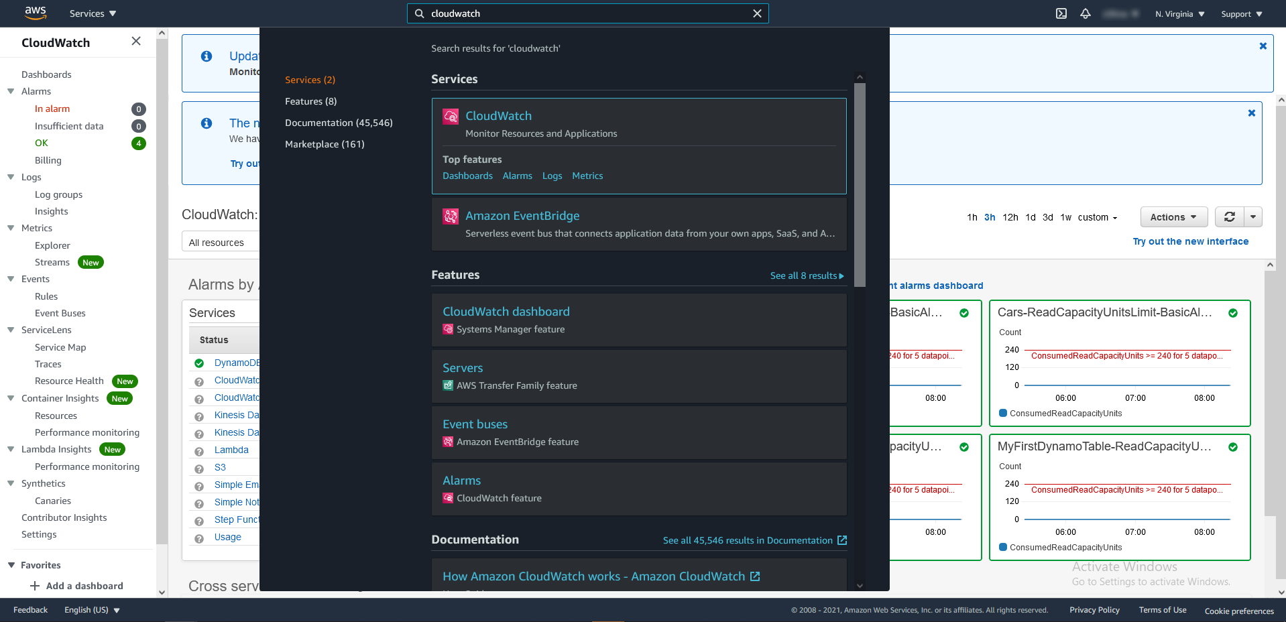The width and height of the screenshot is (1286, 622).
Task: Open the Metrics top feature link
Action: [587, 176]
